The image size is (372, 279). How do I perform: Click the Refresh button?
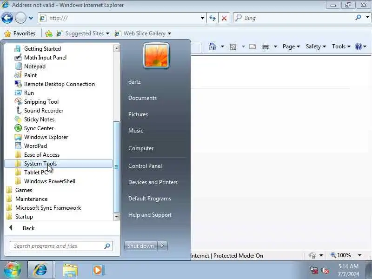pos(213,18)
